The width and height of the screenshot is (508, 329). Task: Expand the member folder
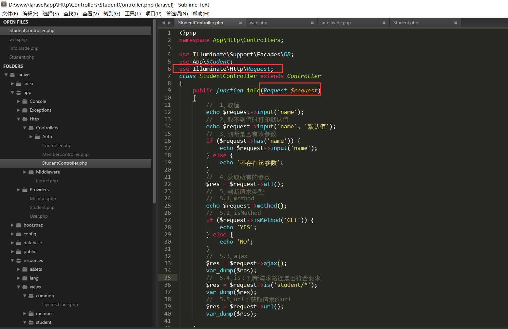point(25,313)
